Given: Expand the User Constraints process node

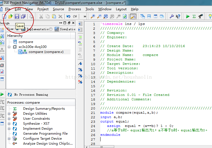Looking at the screenshot, I should (9, 119).
